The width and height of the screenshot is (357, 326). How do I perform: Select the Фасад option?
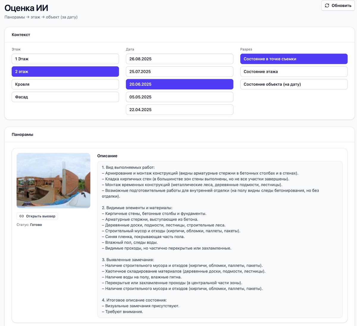tap(65, 97)
